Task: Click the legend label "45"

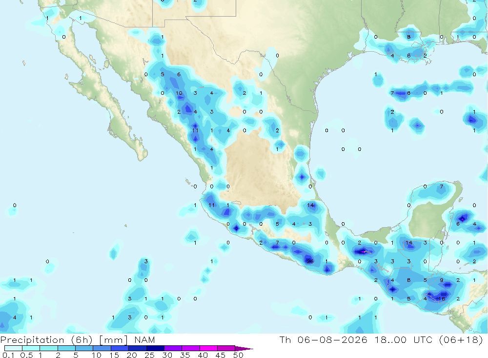Action: click(221, 355)
